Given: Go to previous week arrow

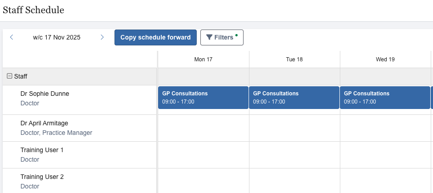Looking at the screenshot, I should coord(11,37).
